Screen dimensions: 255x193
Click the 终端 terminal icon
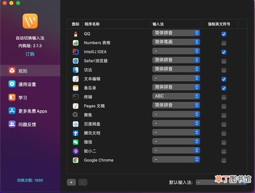tap(75, 97)
